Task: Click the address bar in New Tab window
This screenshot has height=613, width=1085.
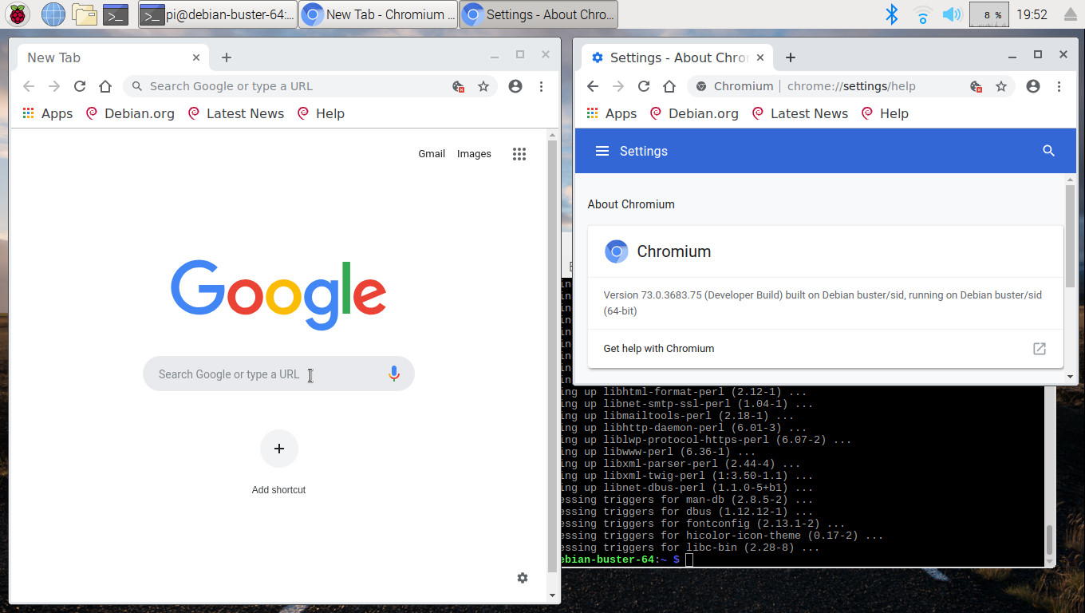Action: 310,86
